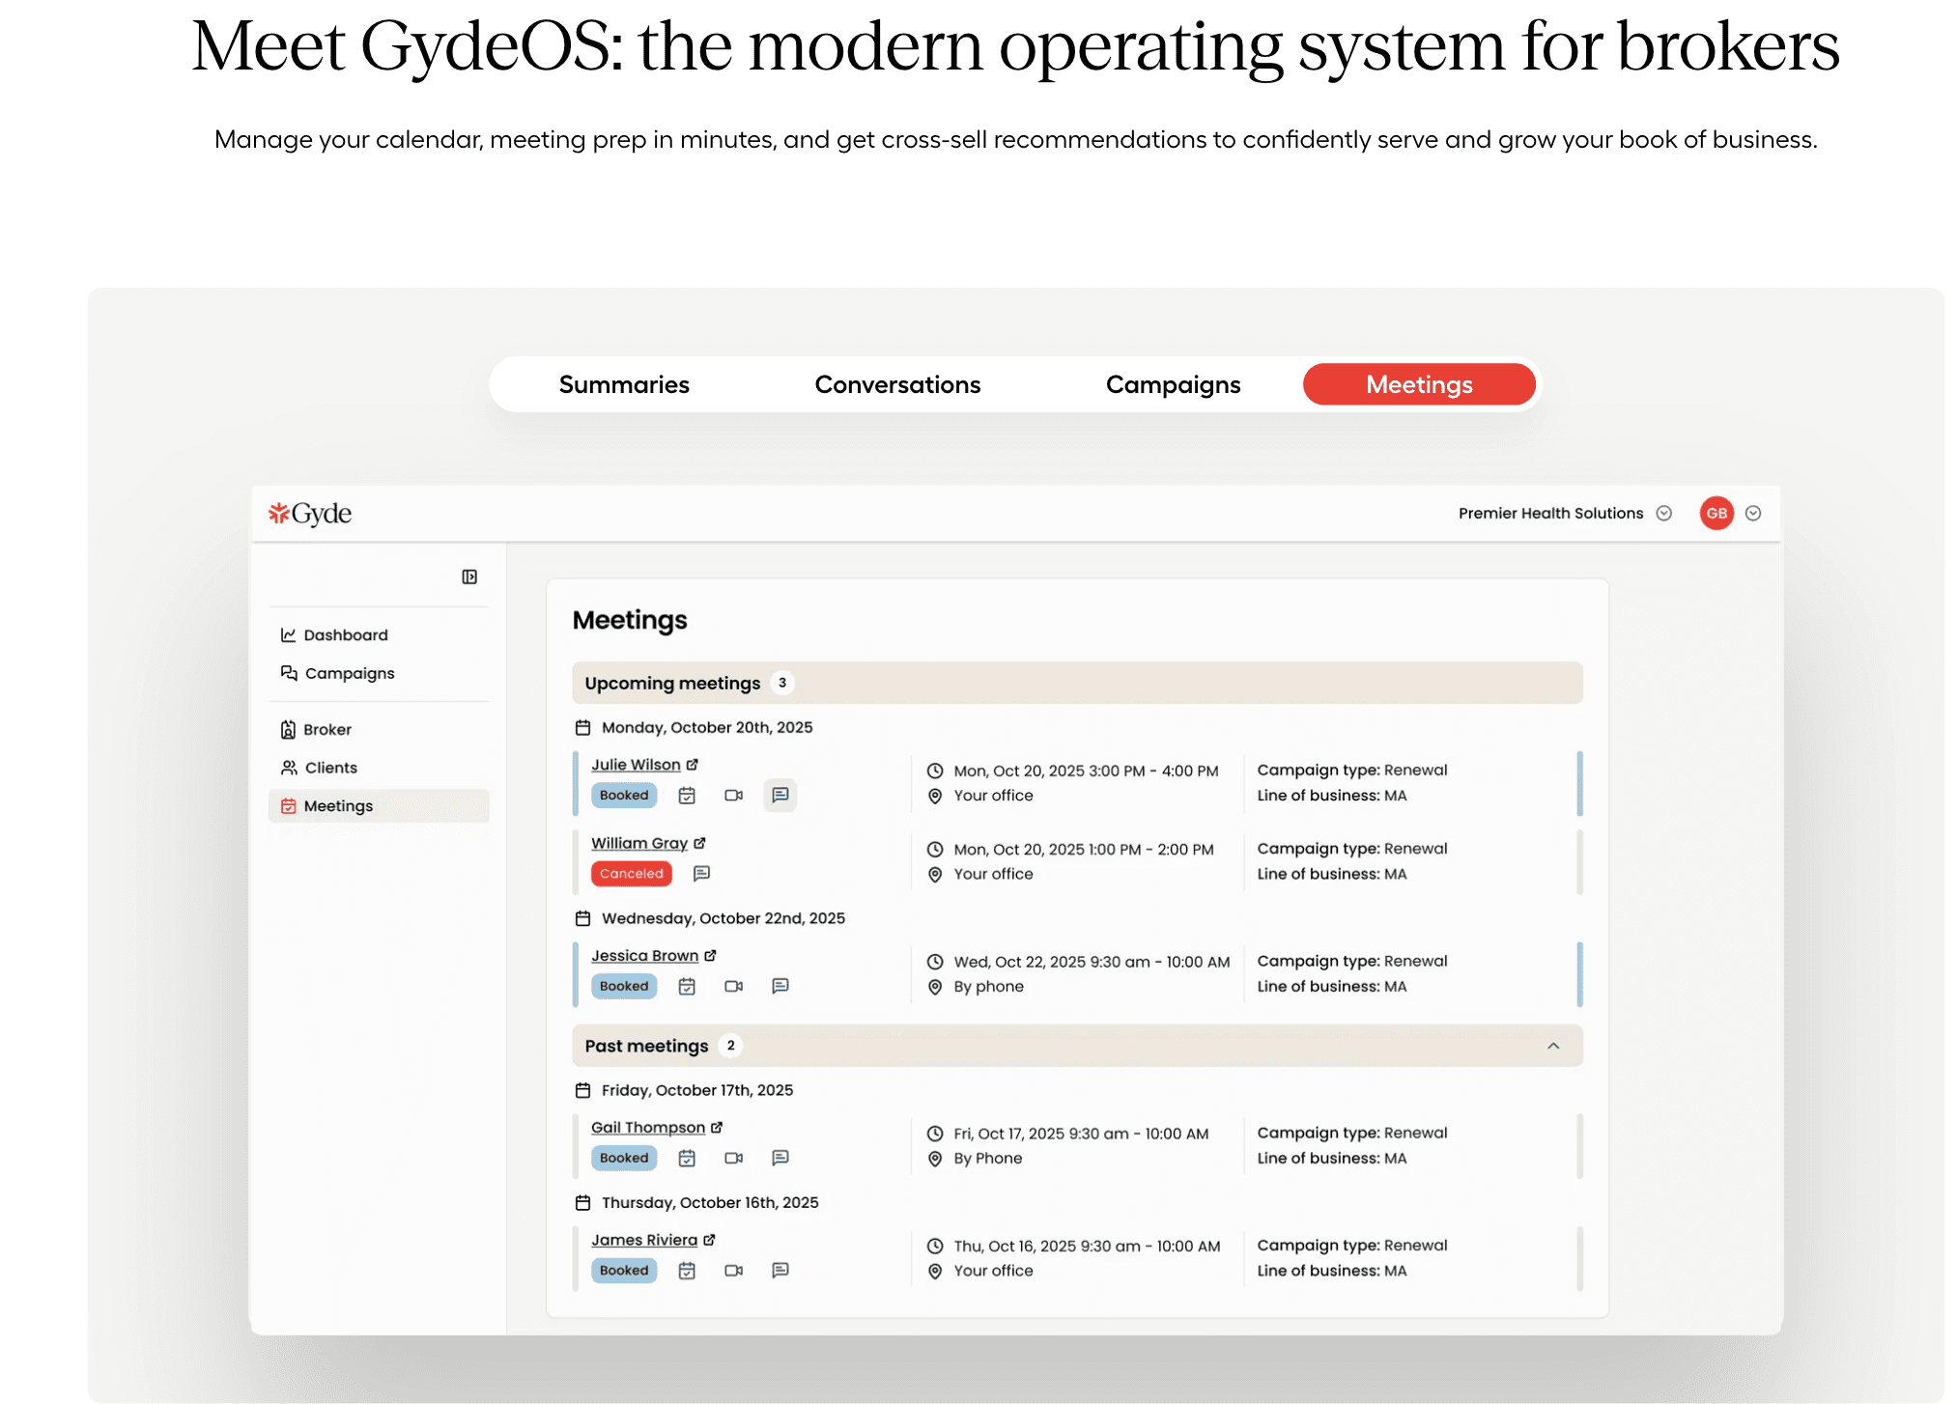1957x1404 pixels.
Task: Open notes icon in Julie Wilson row
Action: click(780, 795)
